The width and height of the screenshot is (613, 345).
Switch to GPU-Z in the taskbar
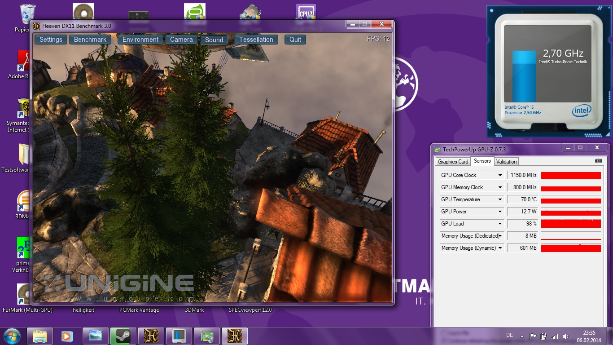207,336
